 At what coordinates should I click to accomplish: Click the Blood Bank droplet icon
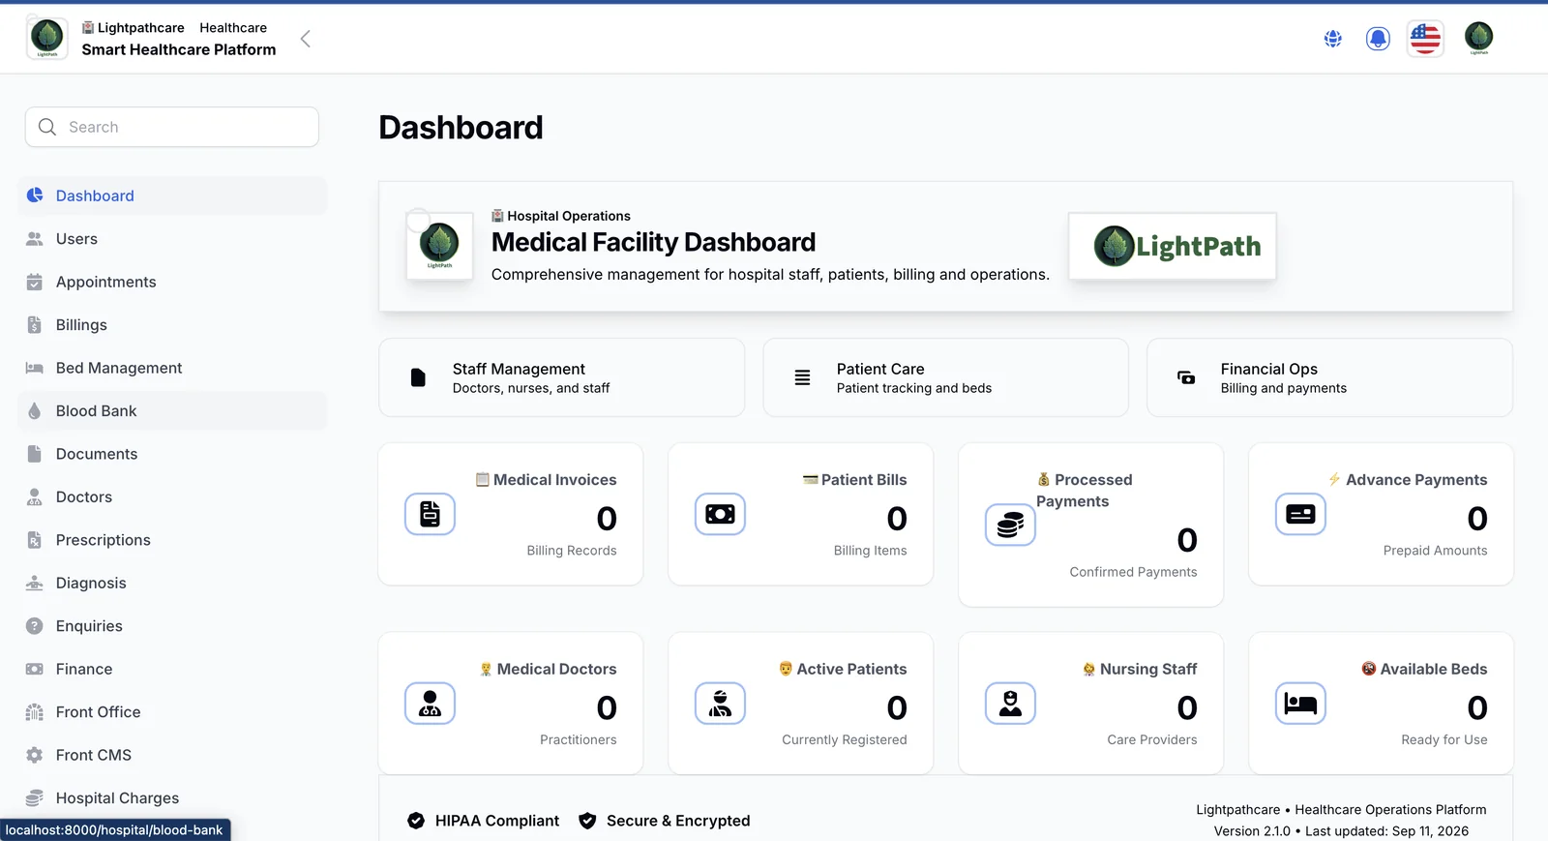[x=35, y=411]
